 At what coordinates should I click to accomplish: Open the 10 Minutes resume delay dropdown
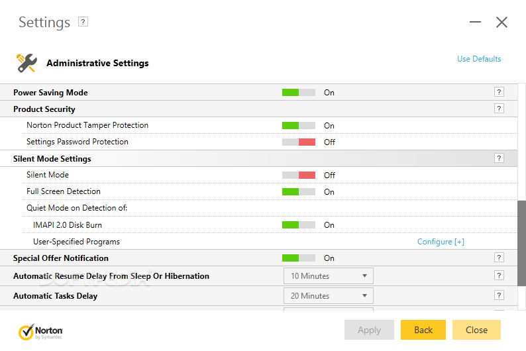(329, 276)
